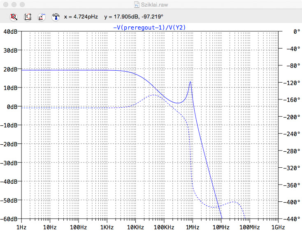This screenshot has height=231, width=302.
Task: Click the Sziklai.raw window title
Action: [154, 5]
